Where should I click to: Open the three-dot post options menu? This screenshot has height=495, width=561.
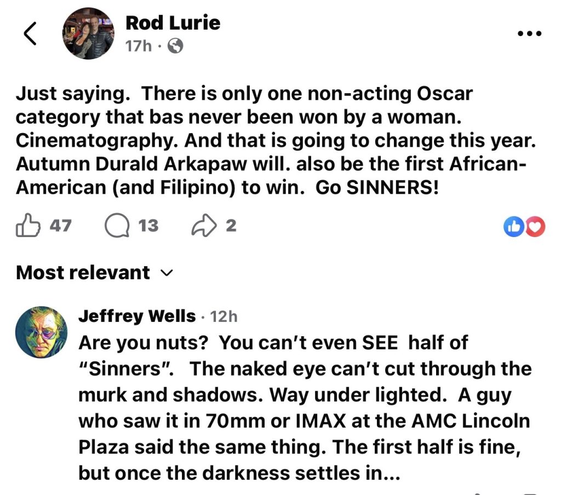[529, 33]
